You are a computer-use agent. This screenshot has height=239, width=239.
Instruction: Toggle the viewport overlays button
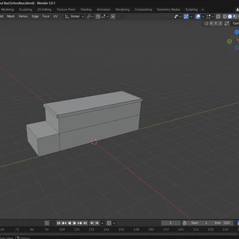coord(198,17)
